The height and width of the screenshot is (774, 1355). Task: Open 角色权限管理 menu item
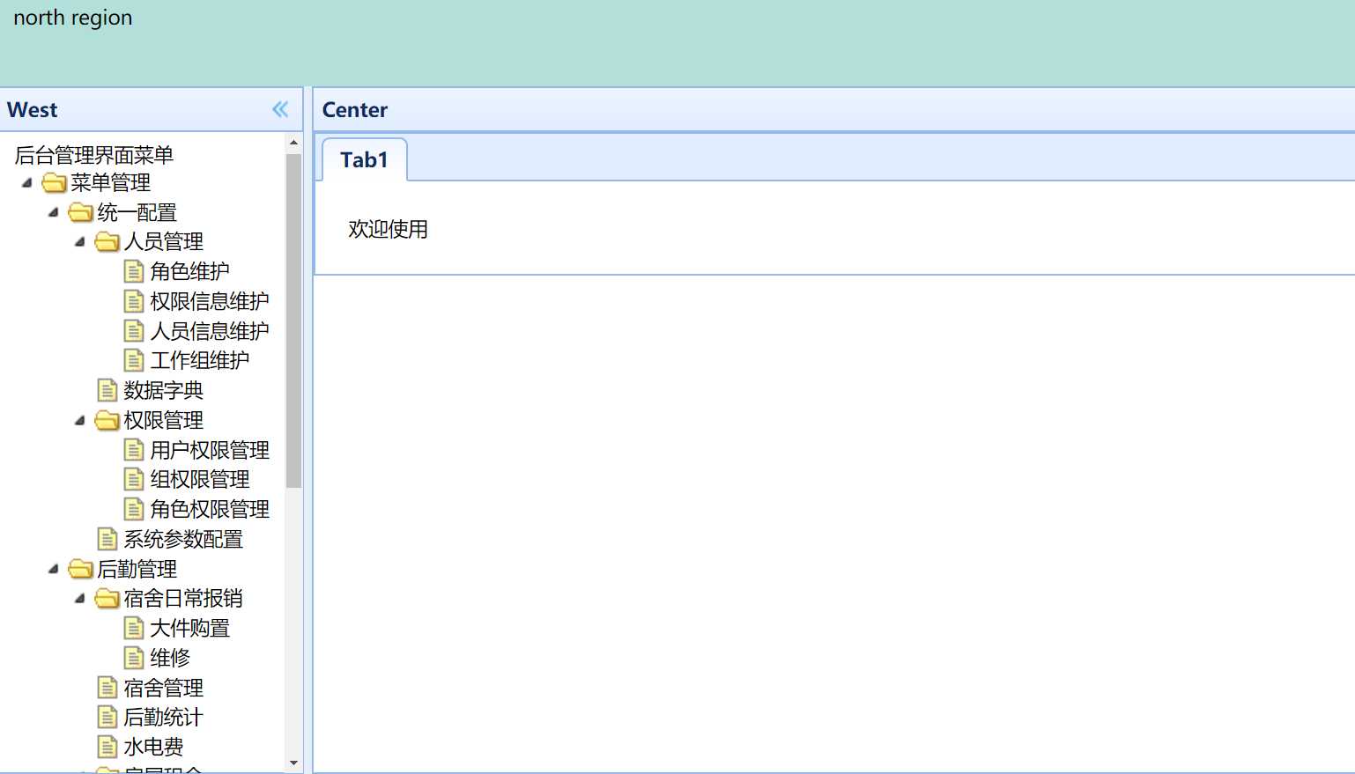point(210,510)
